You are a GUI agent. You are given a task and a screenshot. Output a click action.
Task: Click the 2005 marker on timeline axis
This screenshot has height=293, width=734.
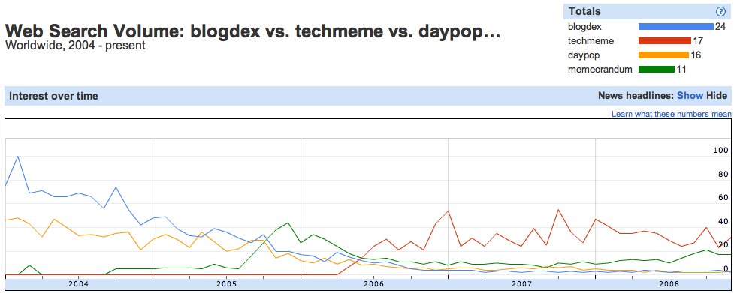click(x=227, y=284)
